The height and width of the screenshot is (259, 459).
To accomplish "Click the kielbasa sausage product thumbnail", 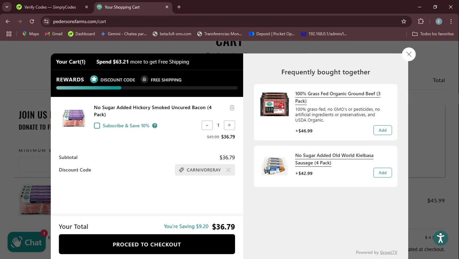I will 274,166.
